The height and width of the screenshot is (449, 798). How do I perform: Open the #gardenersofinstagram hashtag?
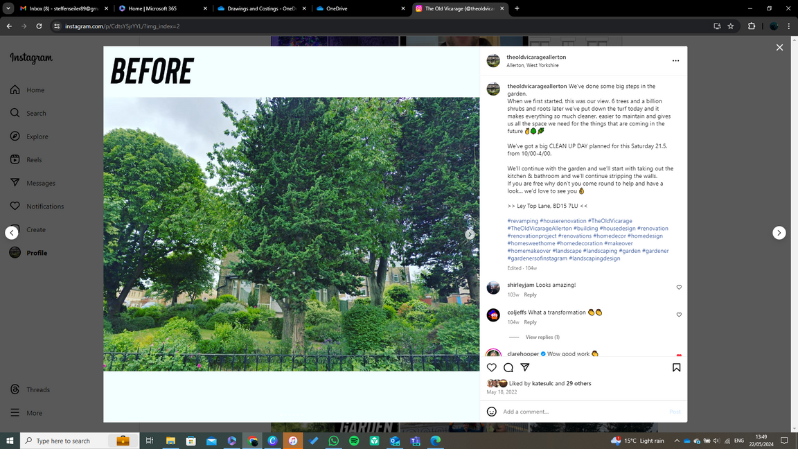click(537, 258)
